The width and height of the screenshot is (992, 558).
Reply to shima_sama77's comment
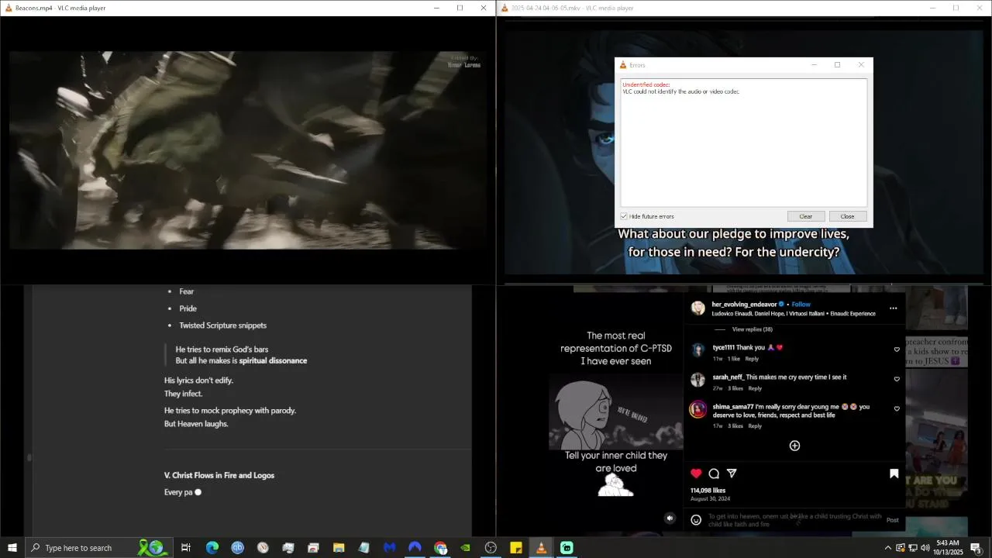tap(755, 425)
